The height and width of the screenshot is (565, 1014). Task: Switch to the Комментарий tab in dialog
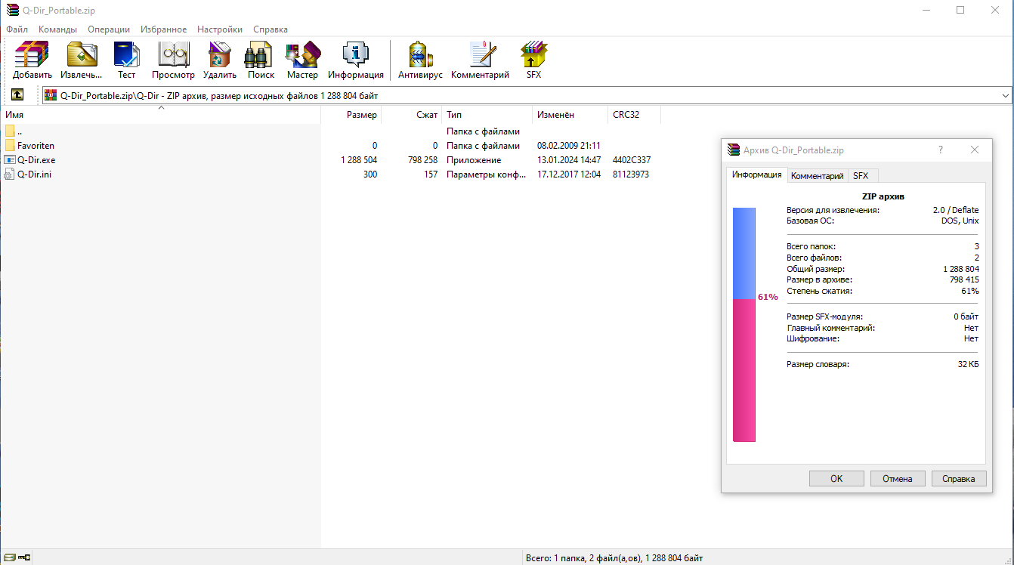coord(817,176)
